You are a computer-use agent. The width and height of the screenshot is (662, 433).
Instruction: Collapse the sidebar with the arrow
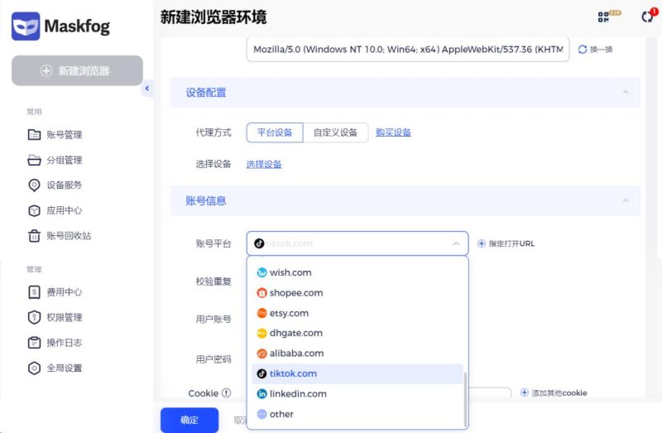click(147, 89)
